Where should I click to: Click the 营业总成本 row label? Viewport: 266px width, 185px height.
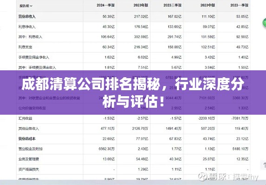point(27,139)
